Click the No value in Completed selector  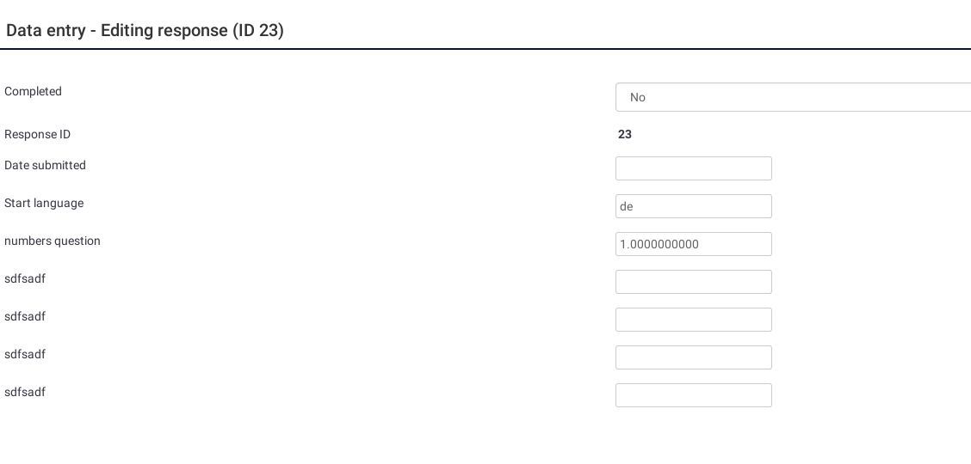click(638, 97)
